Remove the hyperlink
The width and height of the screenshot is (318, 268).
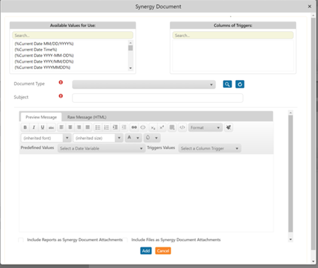coord(143,127)
